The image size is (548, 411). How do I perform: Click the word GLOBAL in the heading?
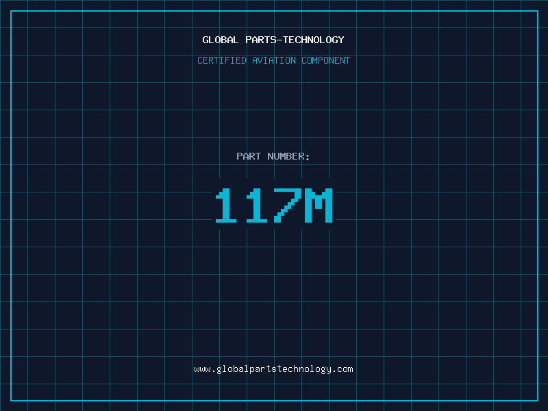point(221,40)
